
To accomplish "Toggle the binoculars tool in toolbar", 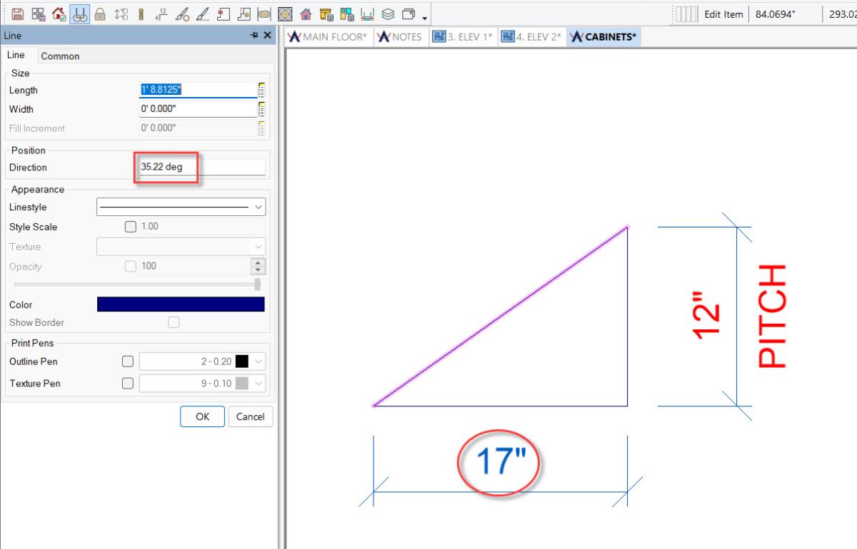I will (80, 14).
